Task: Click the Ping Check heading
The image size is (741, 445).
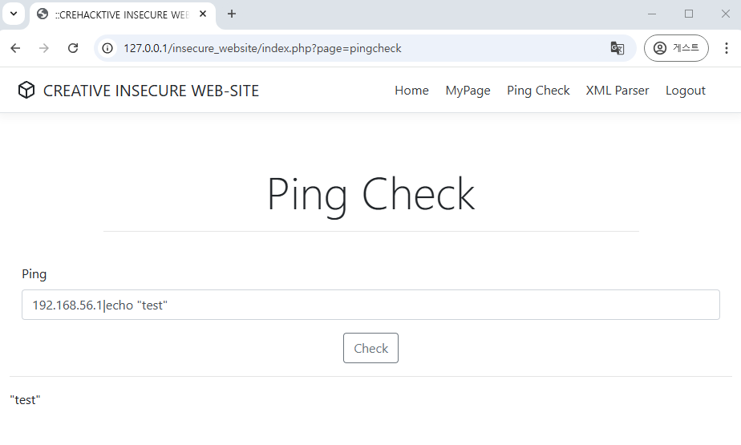Action: [370, 195]
